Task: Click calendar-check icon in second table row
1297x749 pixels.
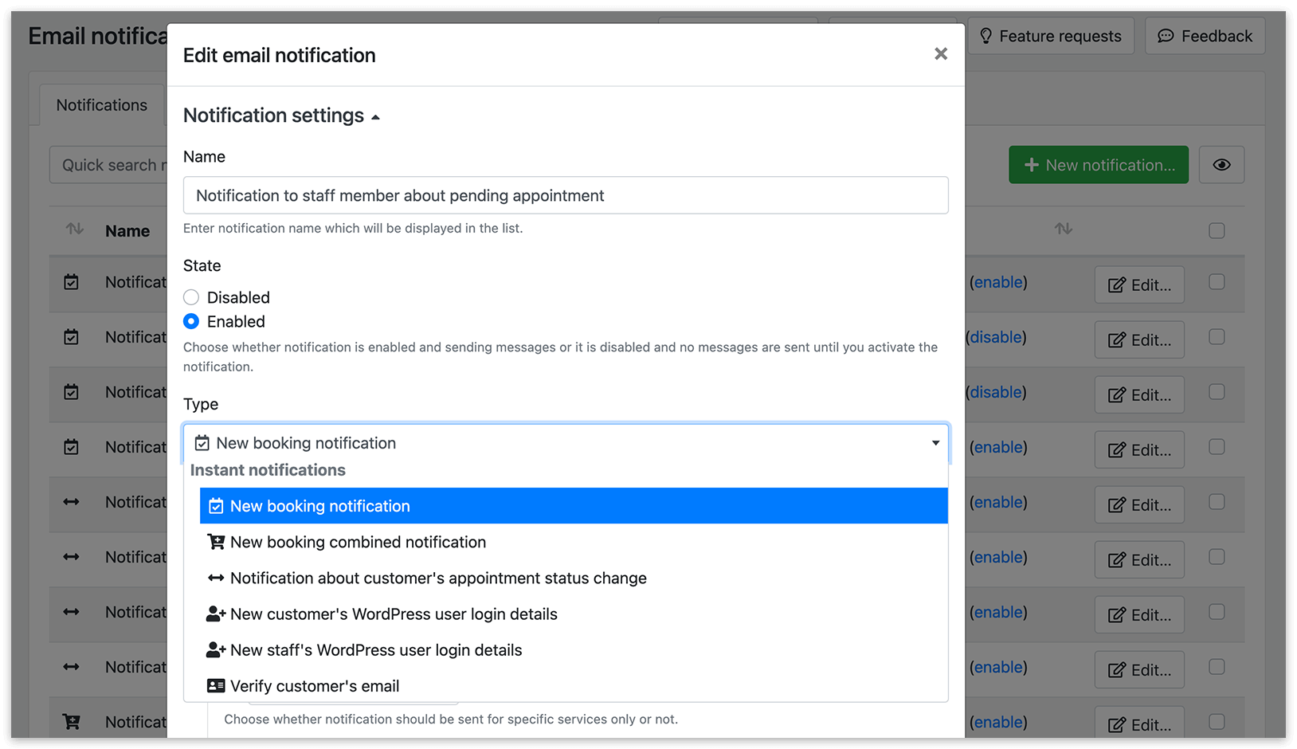Action: pos(72,337)
